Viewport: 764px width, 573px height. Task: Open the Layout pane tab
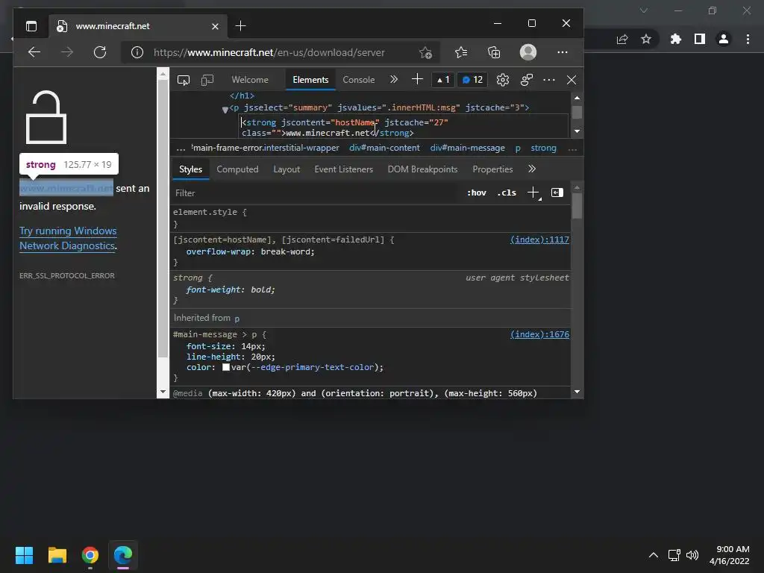pyautogui.click(x=286, y=169)
